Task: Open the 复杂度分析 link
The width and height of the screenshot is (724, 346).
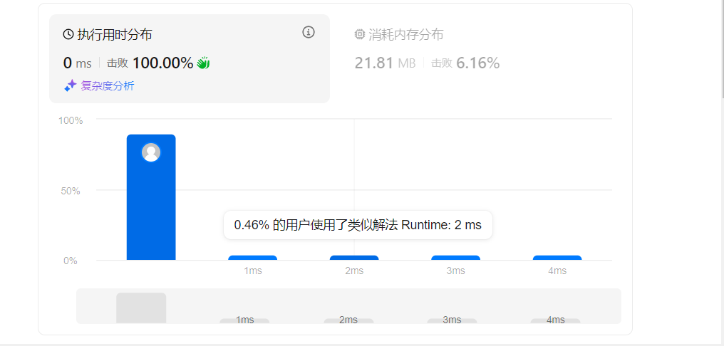Action: click(x=108, y=86)
